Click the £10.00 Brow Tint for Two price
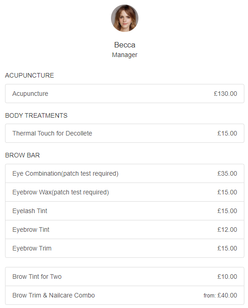The height and width of the screenshot is (308, 248). coord(227,277)
